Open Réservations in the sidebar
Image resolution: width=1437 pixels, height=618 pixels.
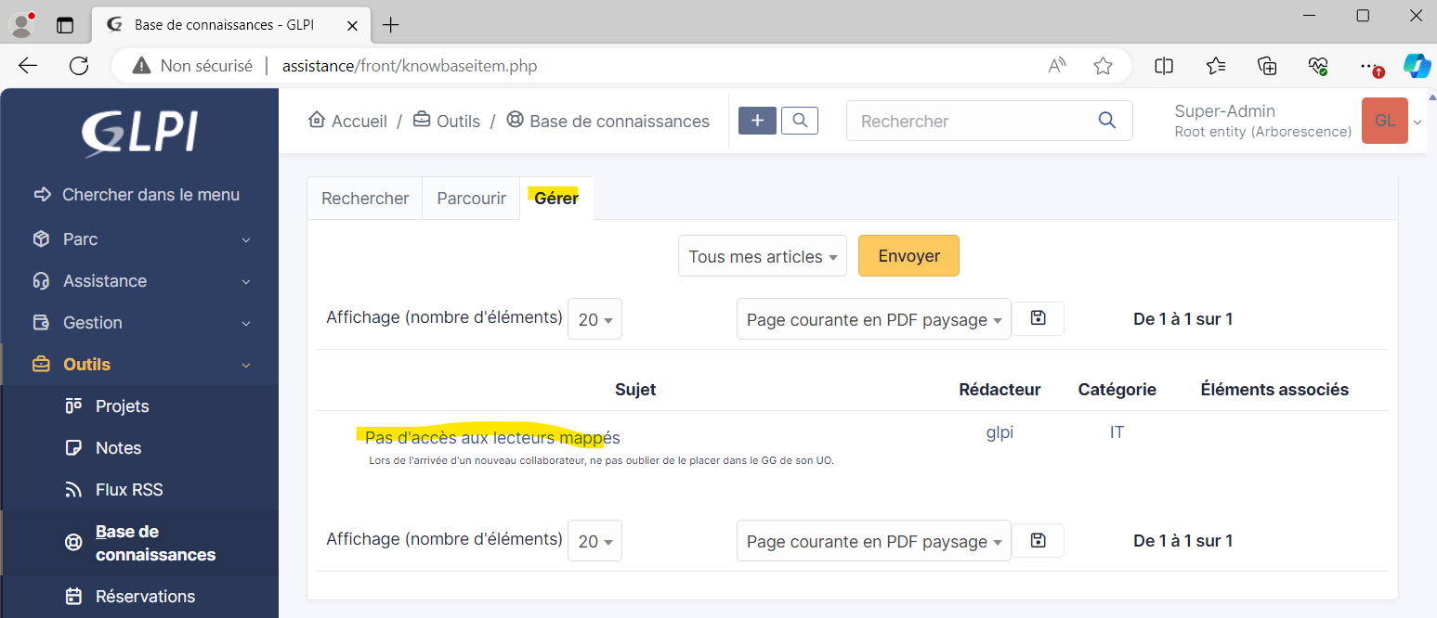point(145,597)
